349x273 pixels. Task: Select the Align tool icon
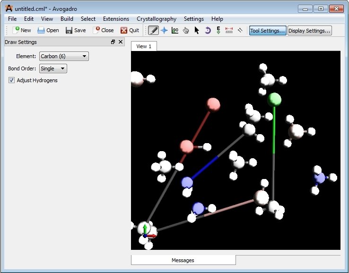click(x=240, y=30)
